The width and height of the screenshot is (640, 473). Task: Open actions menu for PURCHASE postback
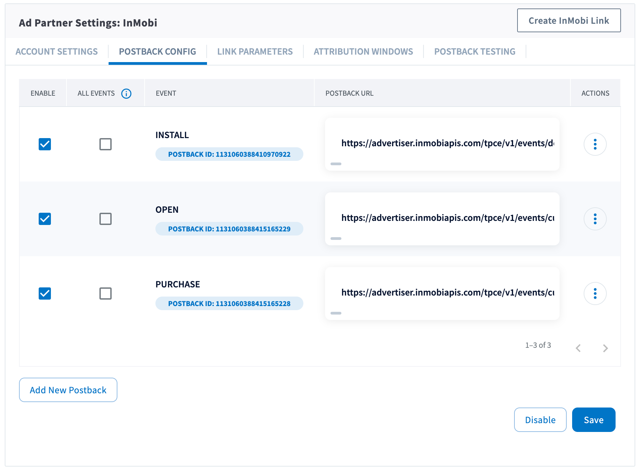pos(595,294)
